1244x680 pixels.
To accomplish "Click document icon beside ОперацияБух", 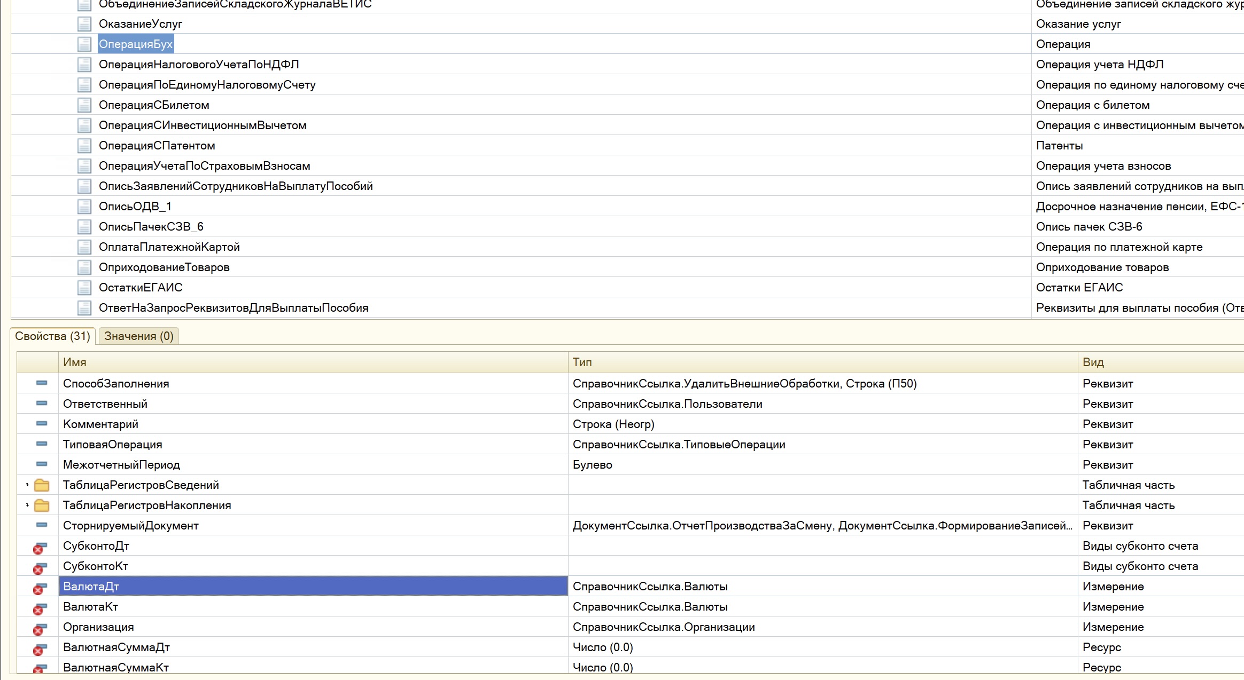I will point(84,44).
